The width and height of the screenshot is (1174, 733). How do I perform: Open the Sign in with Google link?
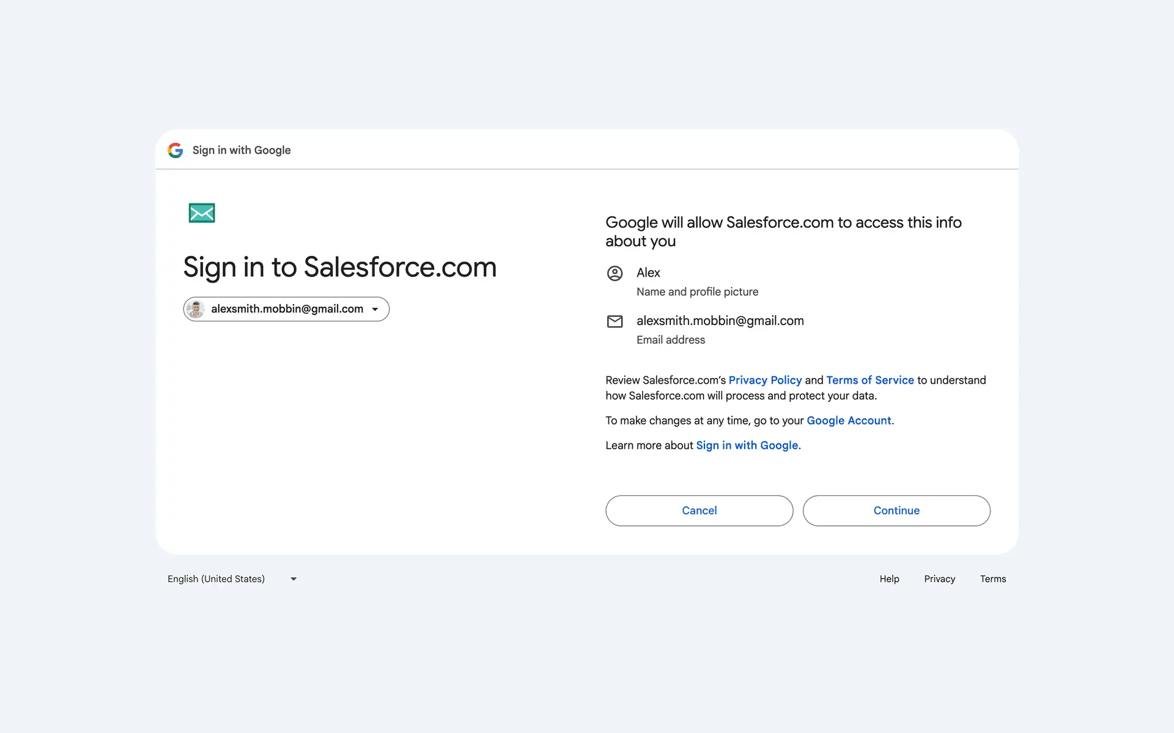pyautogui.click(x=747, y=445)
